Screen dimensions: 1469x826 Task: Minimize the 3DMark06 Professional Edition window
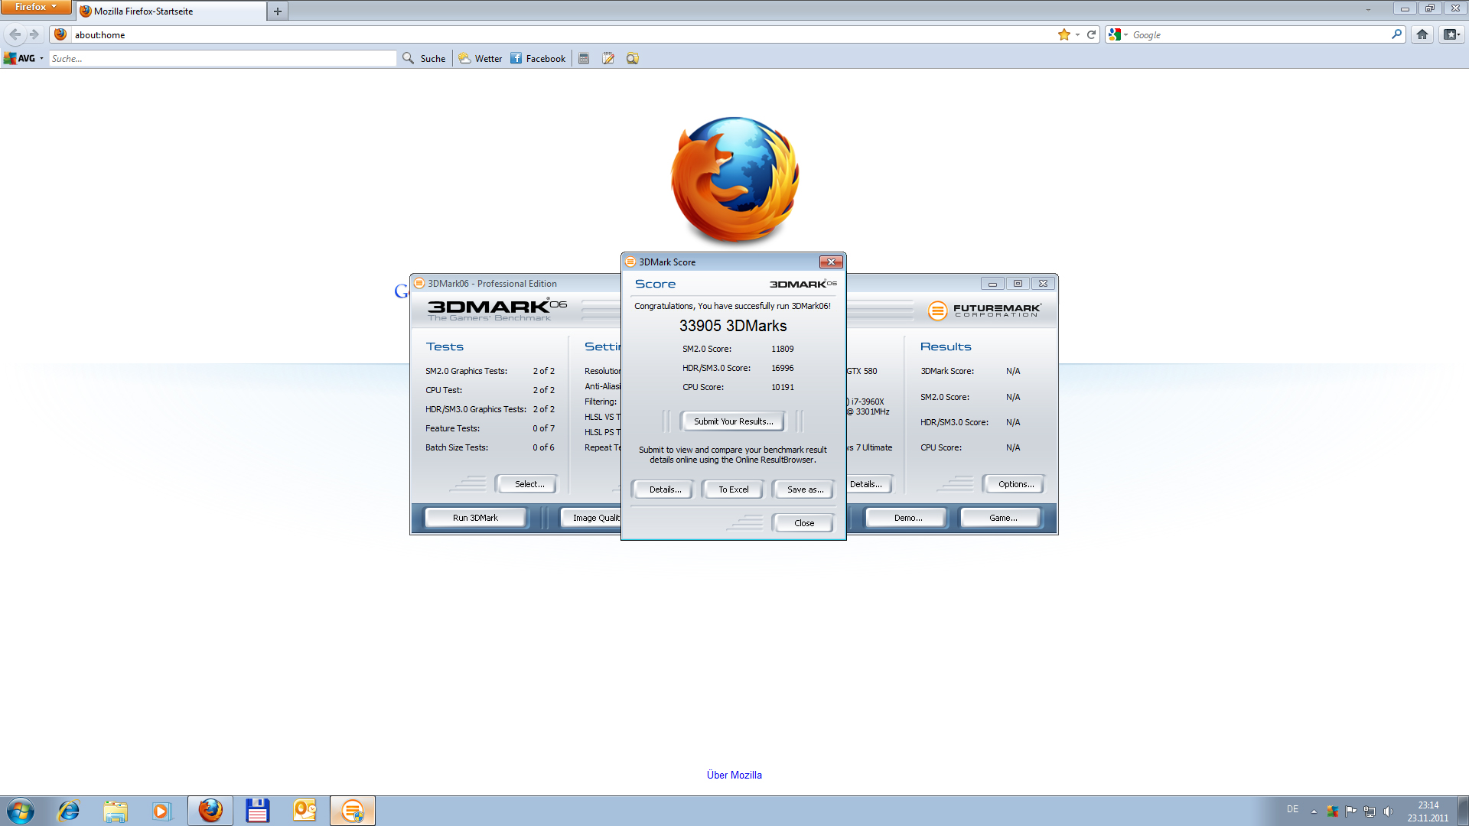(992, 284)
